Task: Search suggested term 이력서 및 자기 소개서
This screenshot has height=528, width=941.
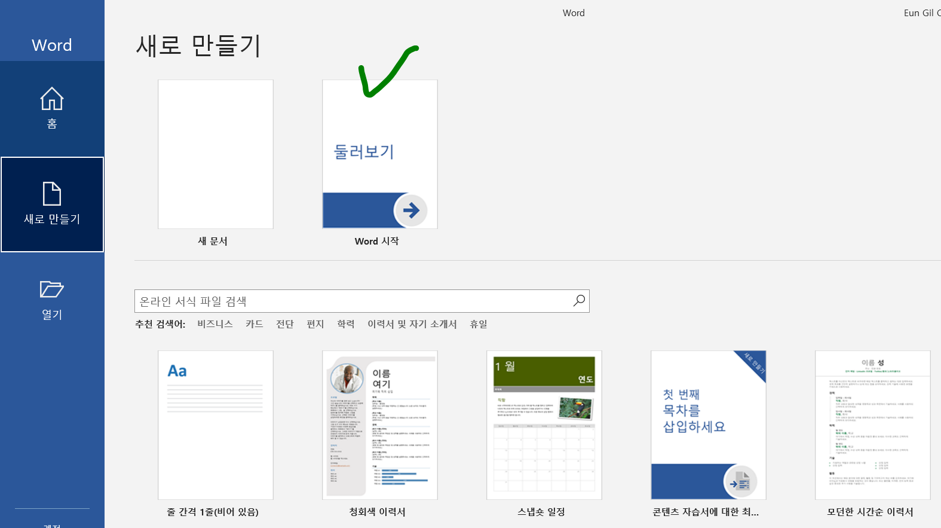Action: click(412, 324)
